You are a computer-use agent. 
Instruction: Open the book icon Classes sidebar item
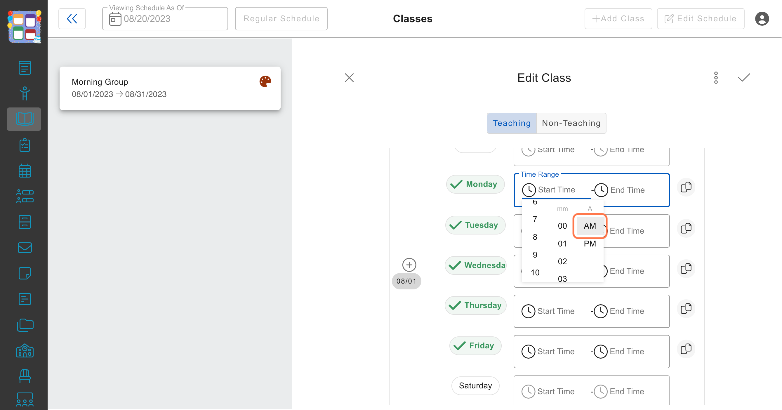[24, 119]
